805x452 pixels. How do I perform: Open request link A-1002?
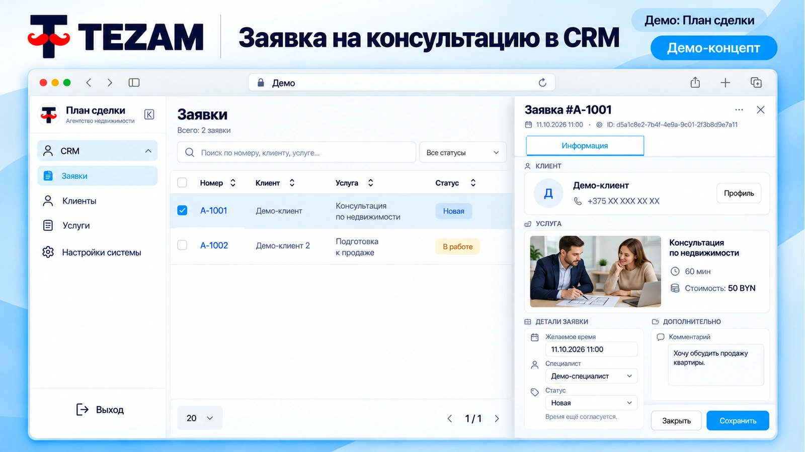(214, 245)
